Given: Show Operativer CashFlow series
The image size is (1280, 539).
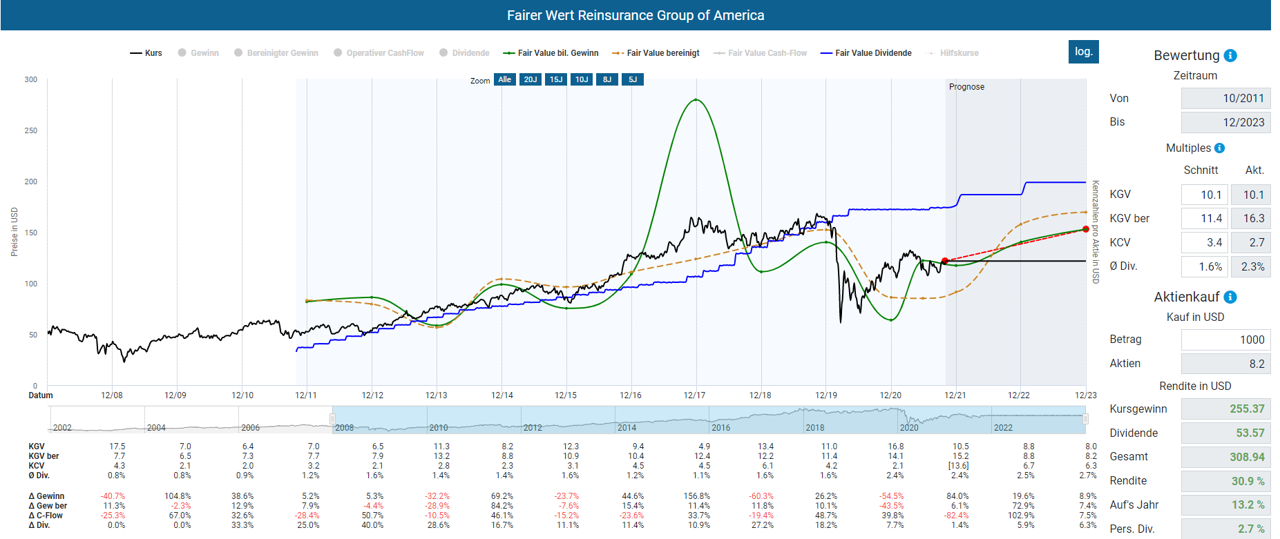Looking at the screenshot, I should point(379,53).
